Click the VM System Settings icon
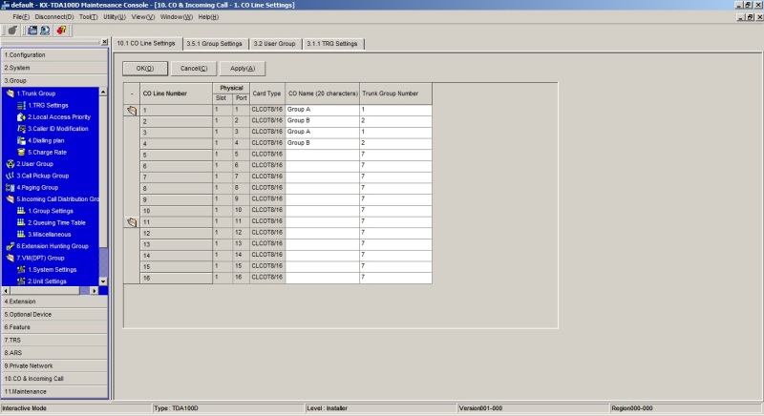Screen dimensions: 764x416 pos(21,270)
